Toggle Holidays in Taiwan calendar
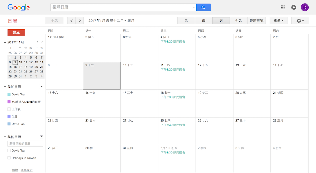Screen dimensions: 316x173 (9, 158)
